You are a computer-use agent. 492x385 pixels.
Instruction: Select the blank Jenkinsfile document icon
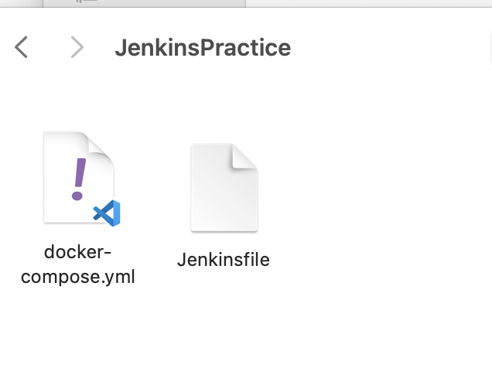click(224, 187)
